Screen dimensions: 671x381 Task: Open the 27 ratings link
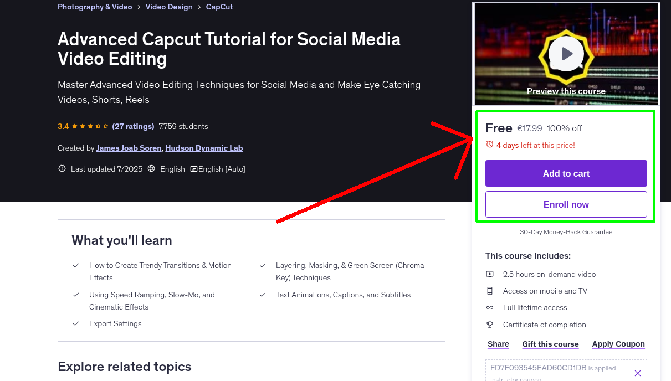coord(133,126)
